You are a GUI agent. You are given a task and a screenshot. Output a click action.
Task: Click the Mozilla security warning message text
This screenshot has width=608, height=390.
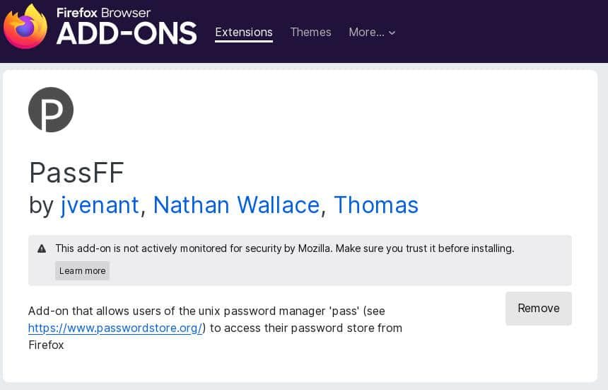[284, 248]
